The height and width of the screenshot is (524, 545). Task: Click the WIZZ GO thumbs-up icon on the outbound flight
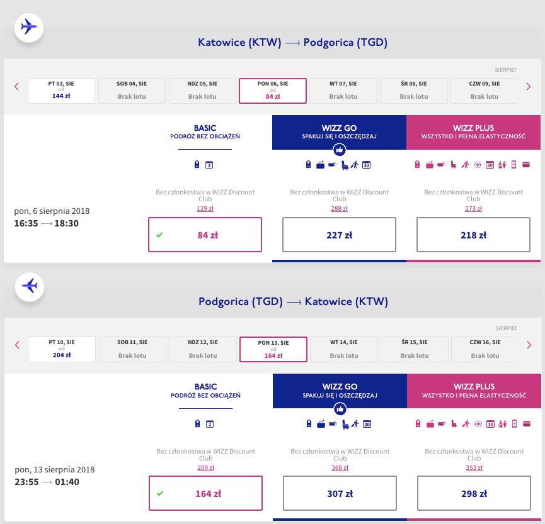pos(339,150)
